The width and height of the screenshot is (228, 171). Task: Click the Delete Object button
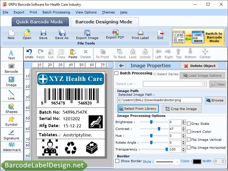tap(200, 66)
